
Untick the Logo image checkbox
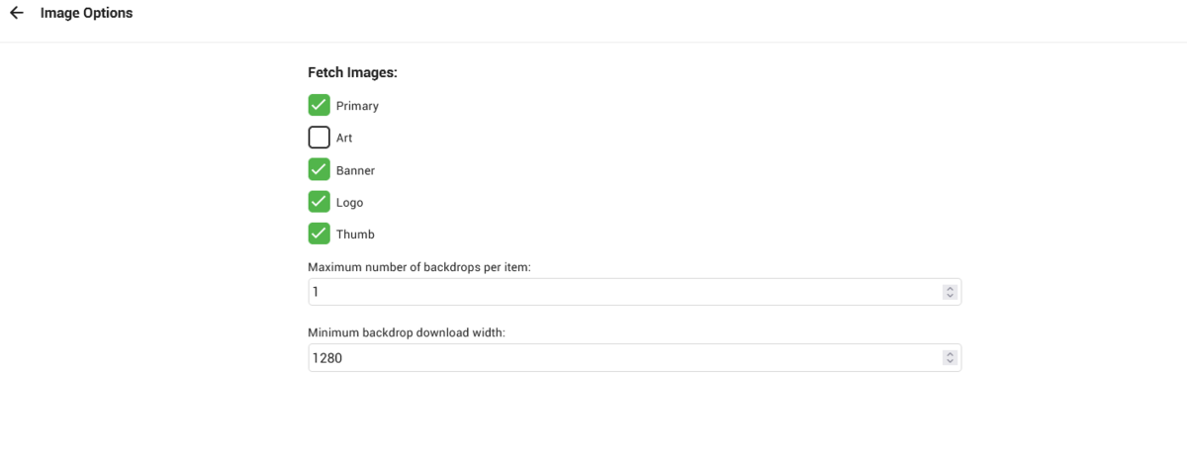point(319,202)
